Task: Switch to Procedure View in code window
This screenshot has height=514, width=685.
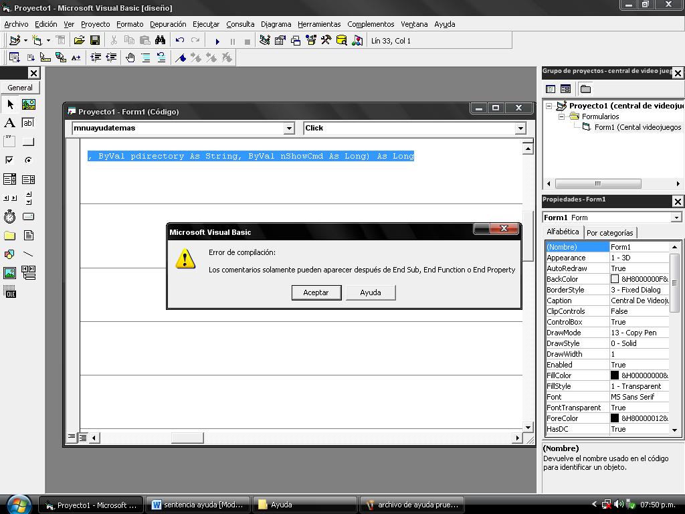Action: pos(72,437)
